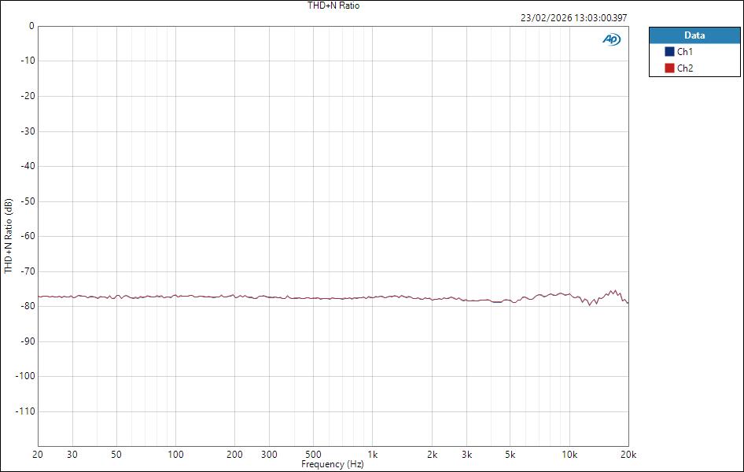Click the 1k frequency tick label
Screen dimensions: 744x472
[x=374, y=455]
